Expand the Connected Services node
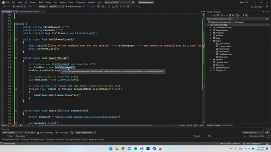The image size is (271, 152). click(x=211, y=27)
